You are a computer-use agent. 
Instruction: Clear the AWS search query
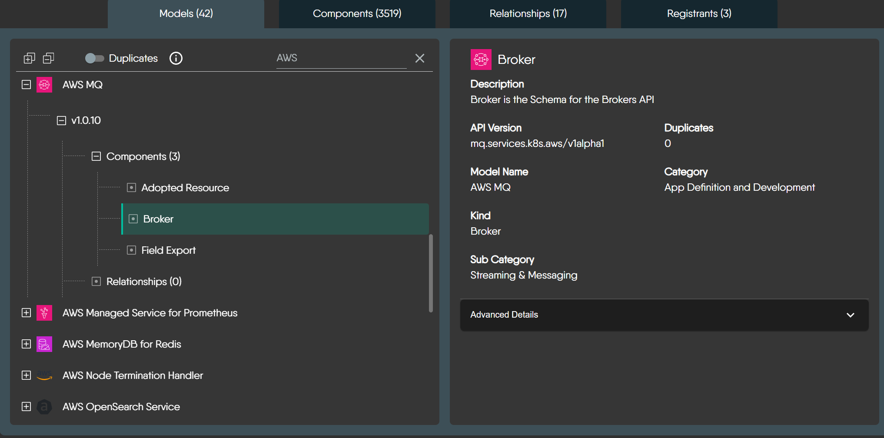[419, 58]
